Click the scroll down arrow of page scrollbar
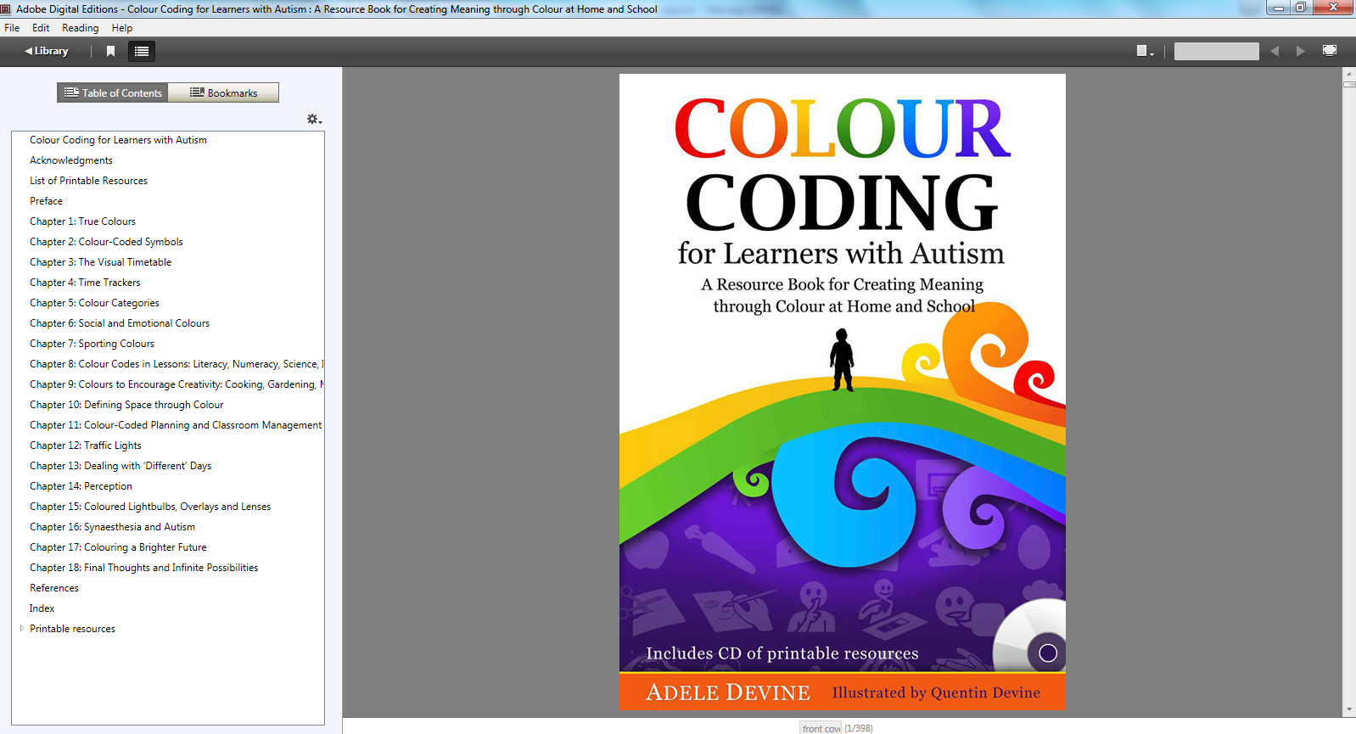Viewport: 1356px width, 734px height. (1349, 709)
